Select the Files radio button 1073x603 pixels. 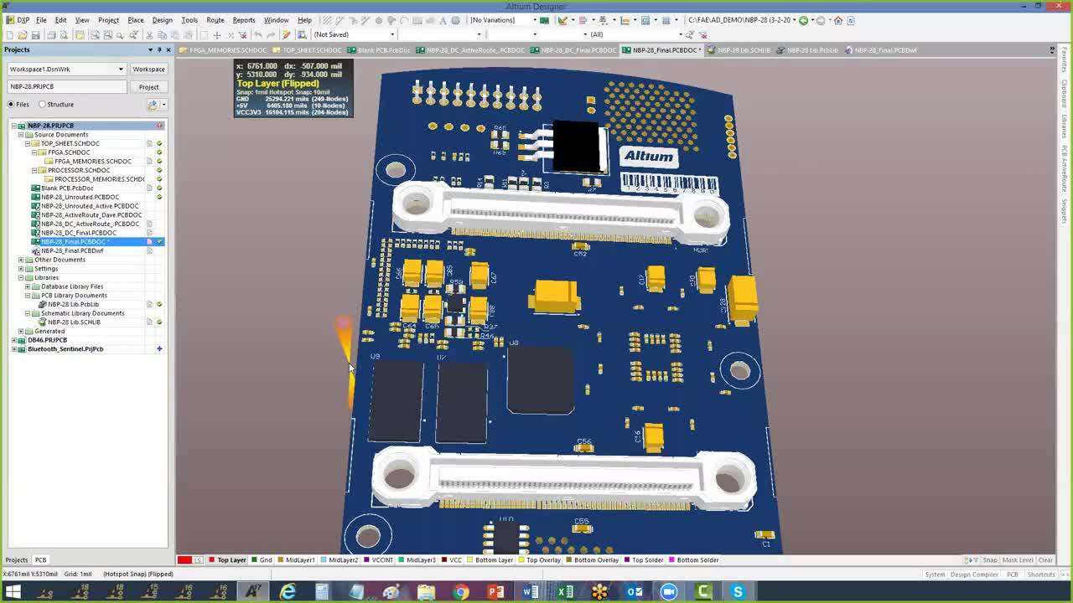(12, 105)
